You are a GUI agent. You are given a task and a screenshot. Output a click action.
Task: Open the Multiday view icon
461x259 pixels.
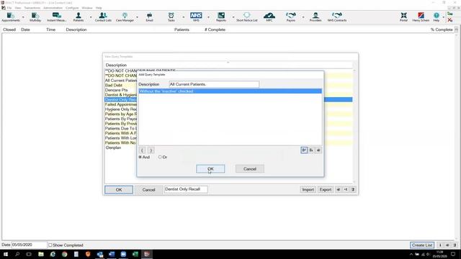[35, 17]
